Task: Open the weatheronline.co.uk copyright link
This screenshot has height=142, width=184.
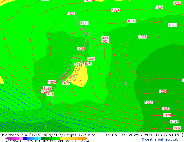Action: pos(160,139)
